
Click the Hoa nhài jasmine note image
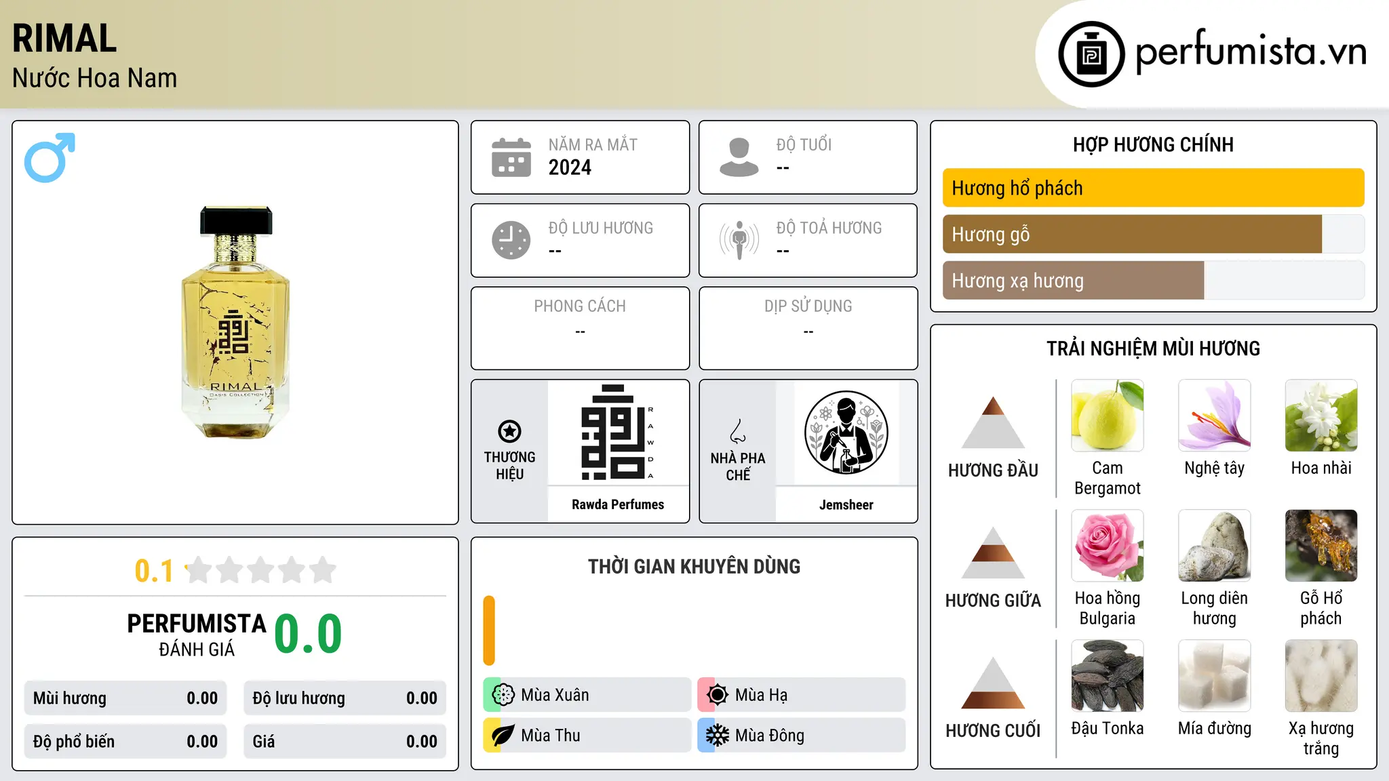pyautogui.click(x=1321, y=416)
